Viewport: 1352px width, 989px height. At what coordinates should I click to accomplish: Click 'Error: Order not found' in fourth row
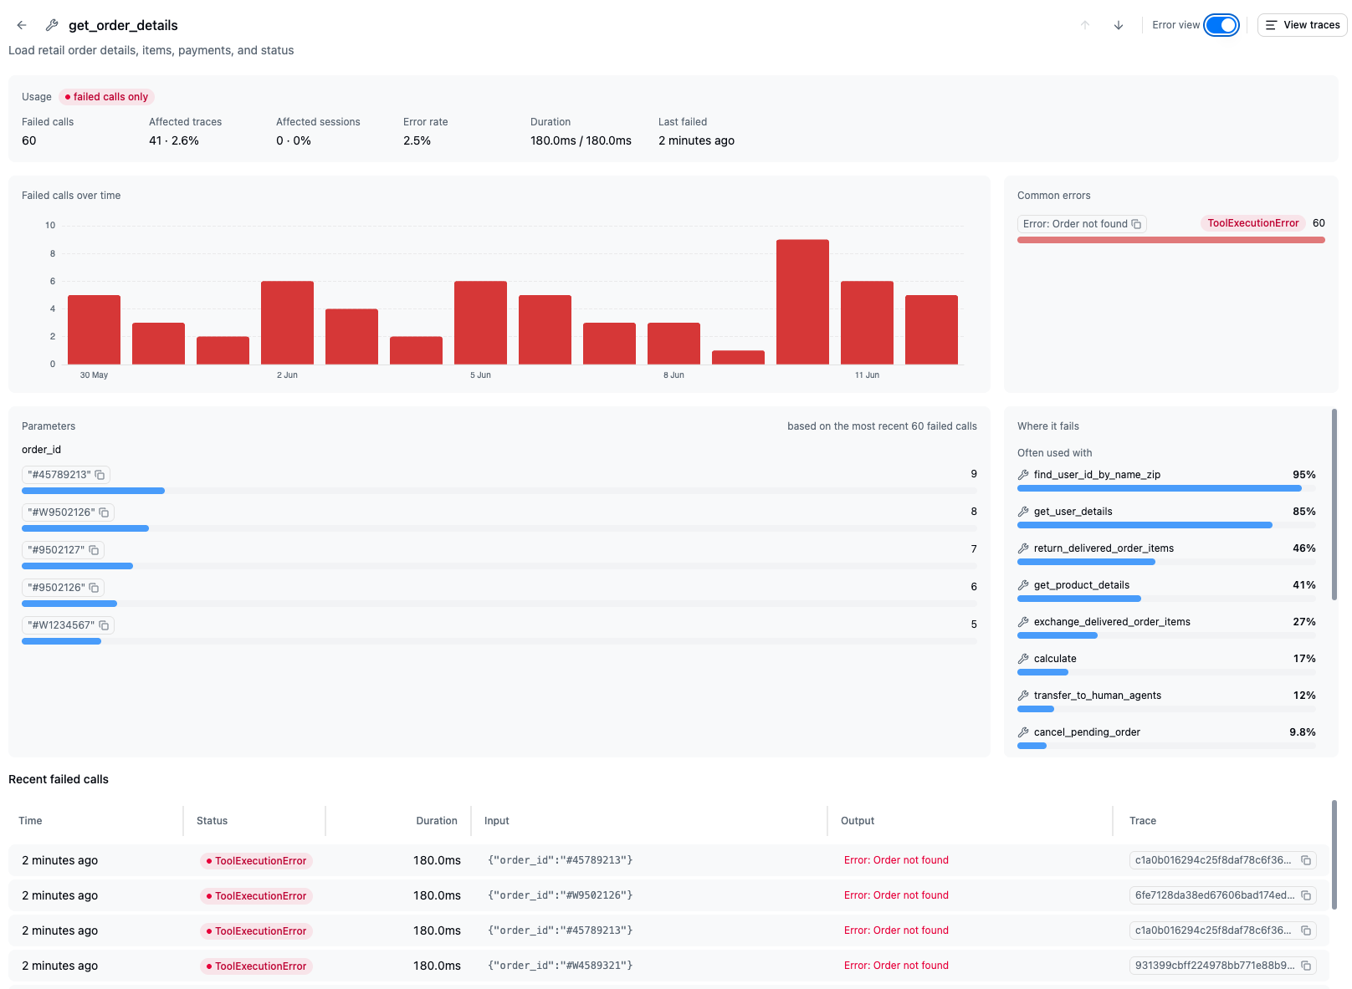coord(896,966)
